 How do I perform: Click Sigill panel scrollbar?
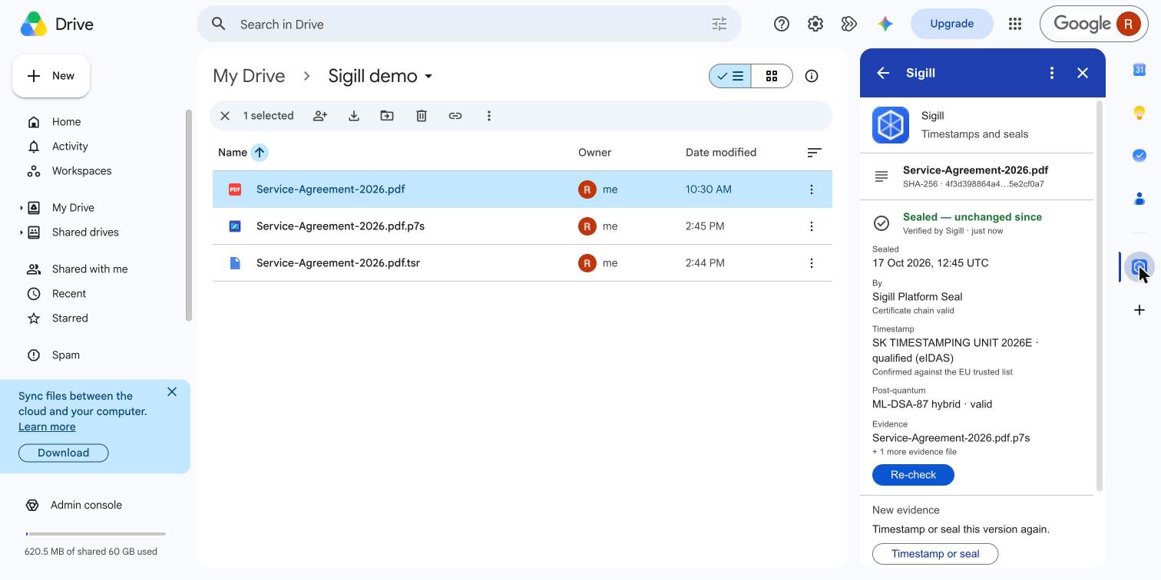pos(1099,295)
